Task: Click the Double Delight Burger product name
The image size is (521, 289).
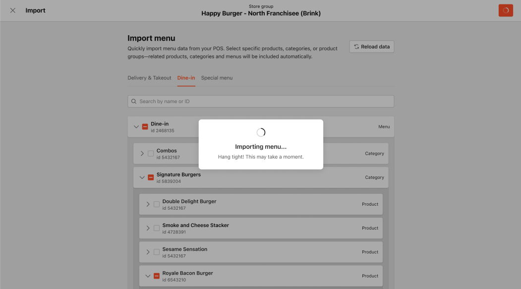Action: tap(189, 201)
